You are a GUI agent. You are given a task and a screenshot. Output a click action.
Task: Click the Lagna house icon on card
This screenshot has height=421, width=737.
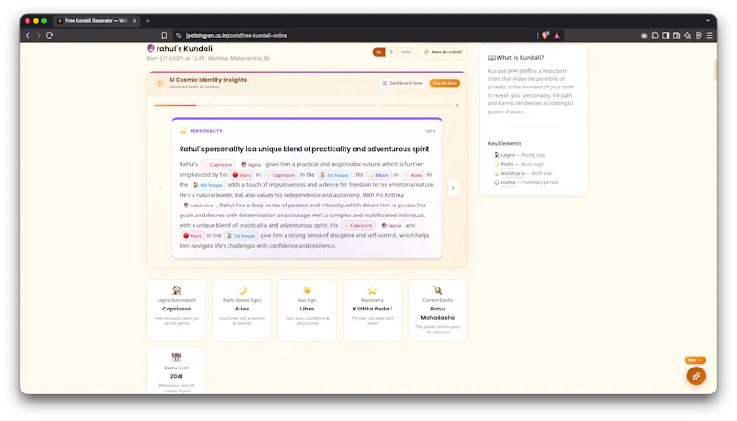click(x=176, y=290)
